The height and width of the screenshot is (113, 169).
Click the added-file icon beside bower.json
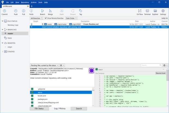tap(32, 96)
